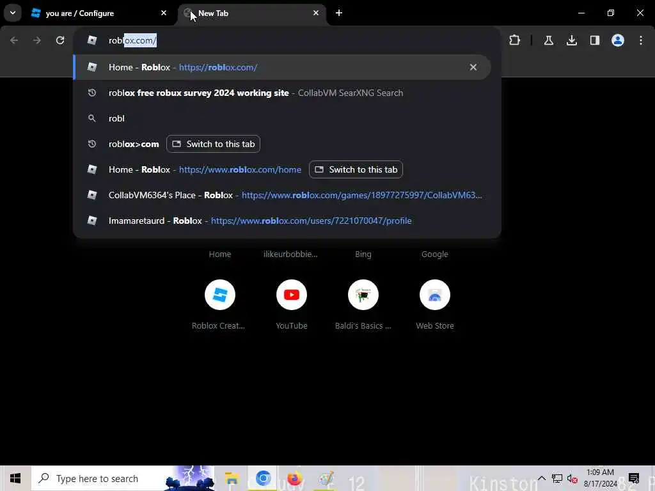
Task: Open the Paint taskbar icon
Action: pos(326,478)
